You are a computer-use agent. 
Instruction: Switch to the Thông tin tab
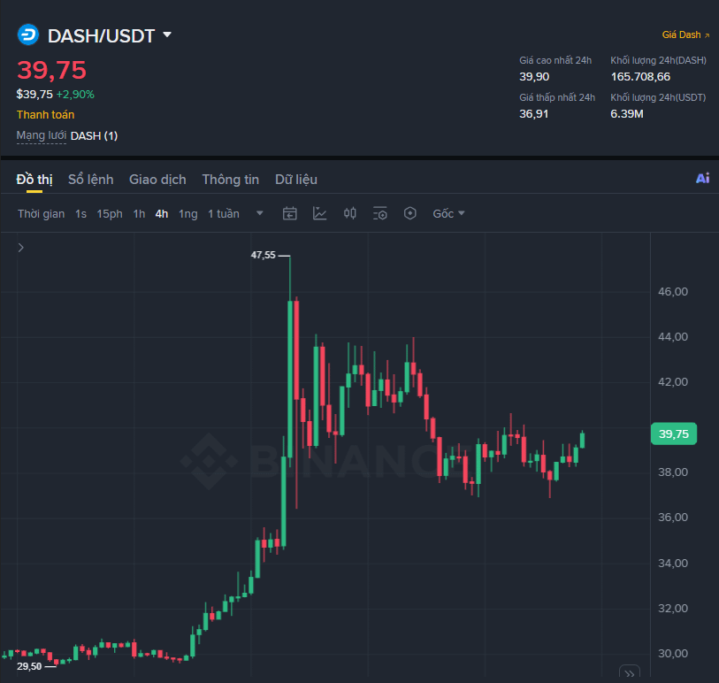tap(231, 180)
